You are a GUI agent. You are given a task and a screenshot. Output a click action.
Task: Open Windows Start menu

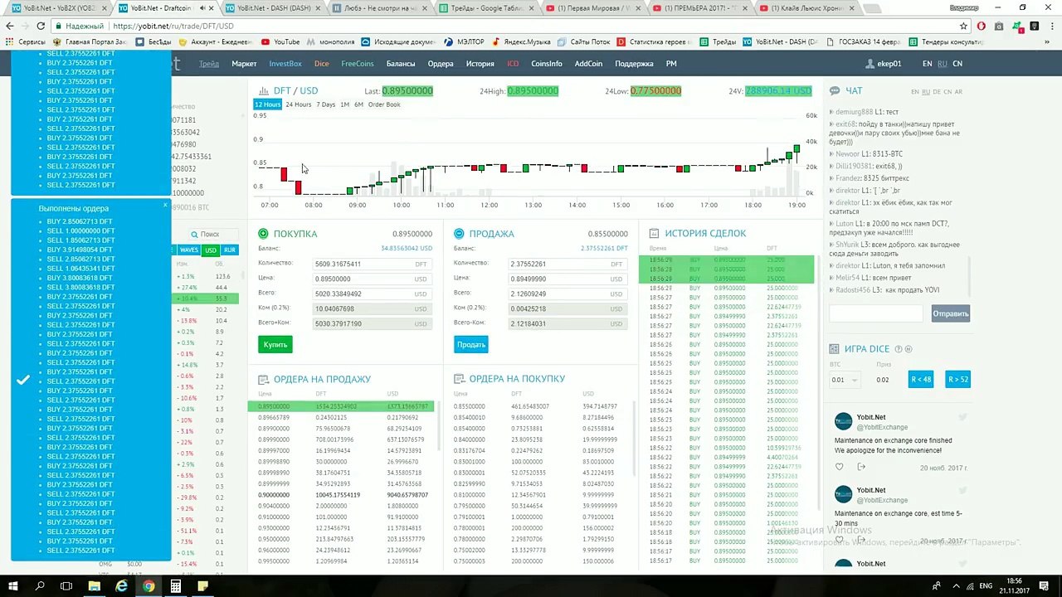(x=13, y=586)
